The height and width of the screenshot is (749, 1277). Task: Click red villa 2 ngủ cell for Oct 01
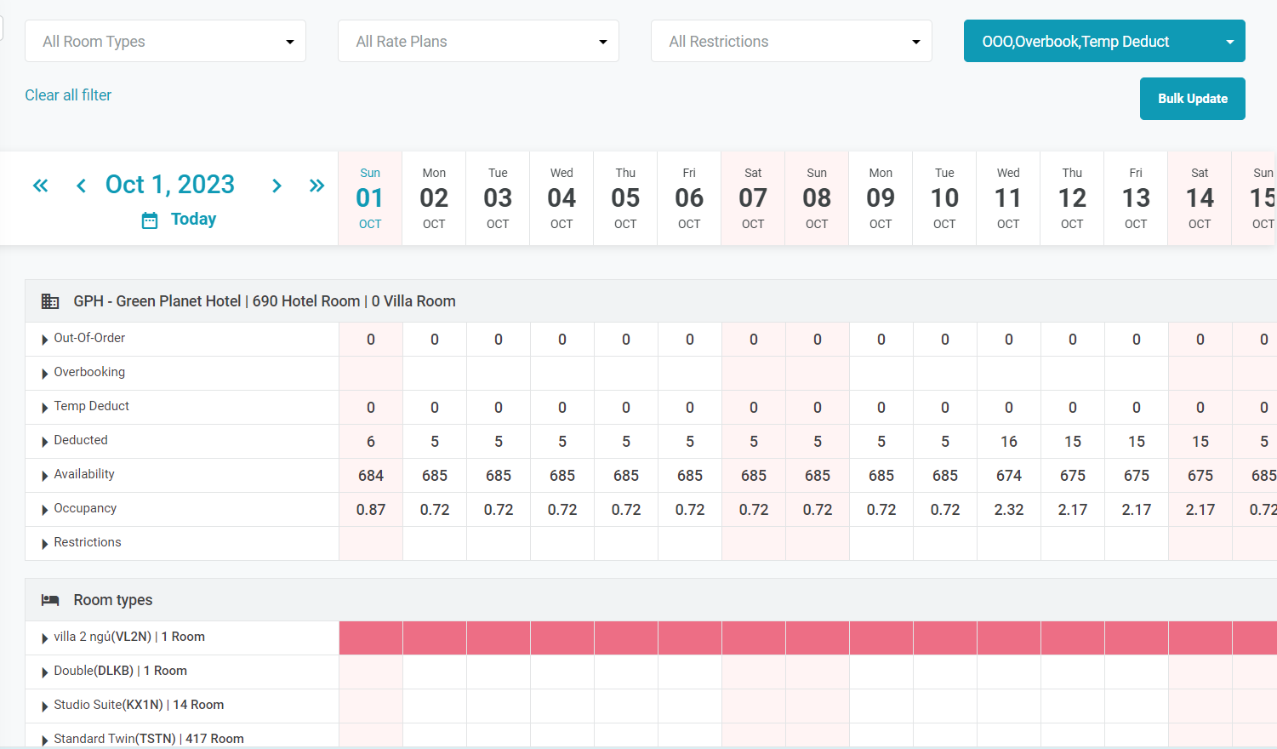(x=371, y=638)
